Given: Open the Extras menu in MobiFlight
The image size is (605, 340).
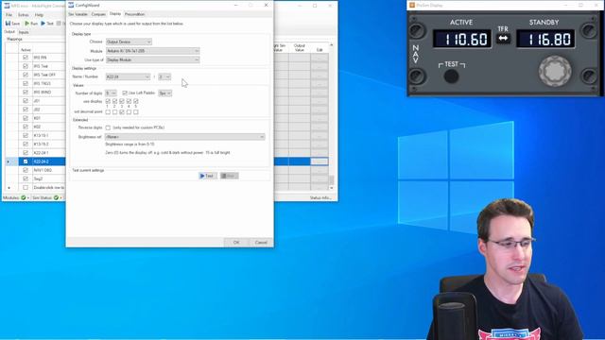Looking at the screenshot, I should coord(23,15).
